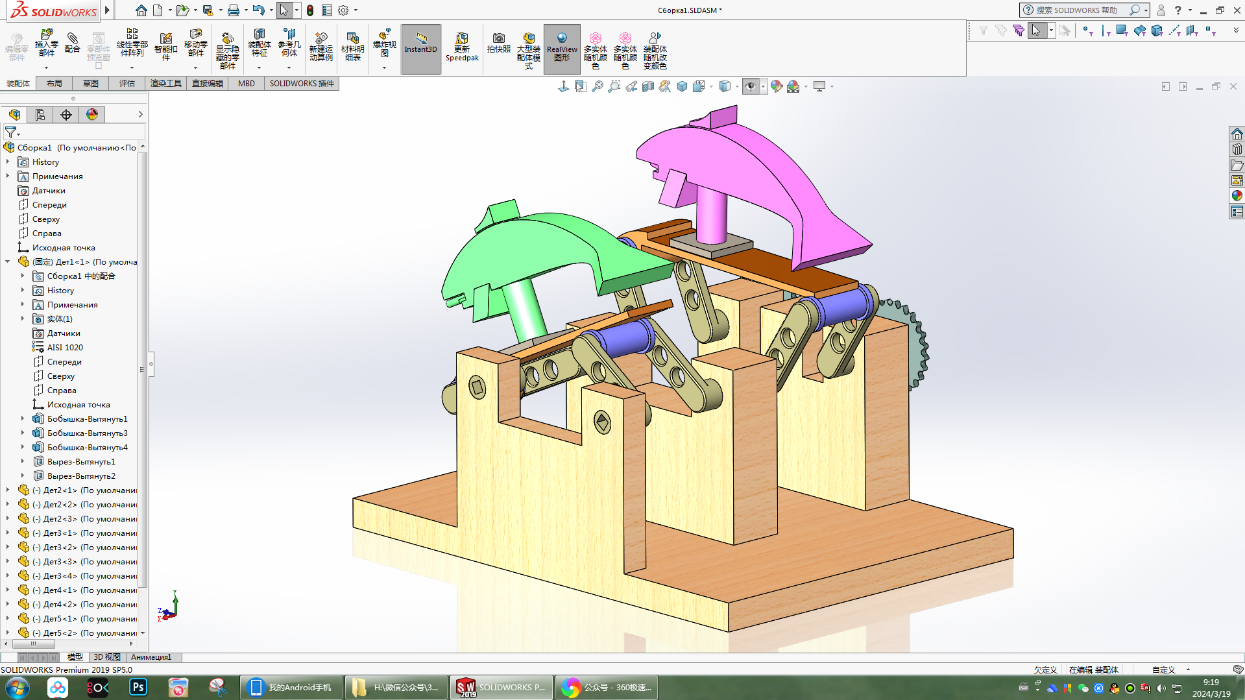This screenshot has height=700, width=1245.
Task: Open the Apply Scene icon
Action: coord(793,86)
